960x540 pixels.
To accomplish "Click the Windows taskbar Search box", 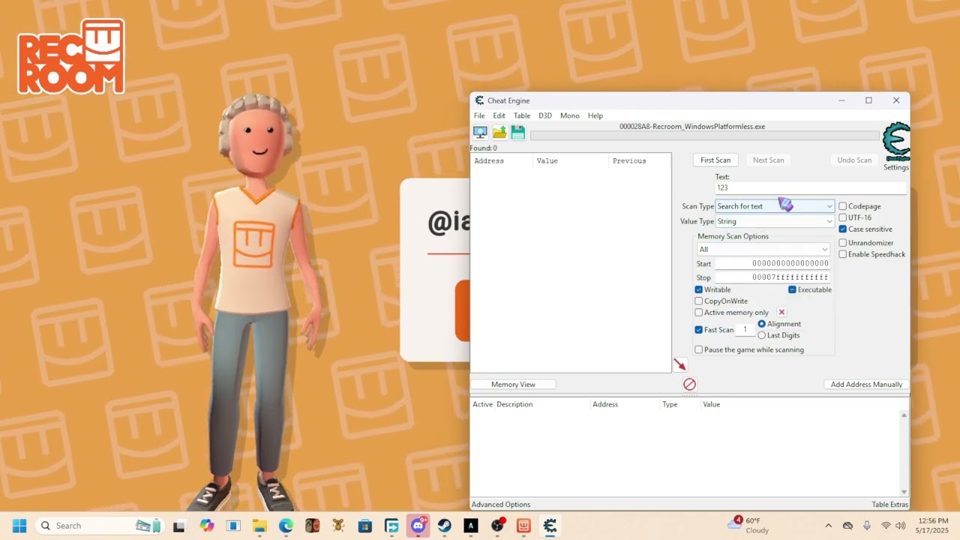I will (x=100, y=526).
